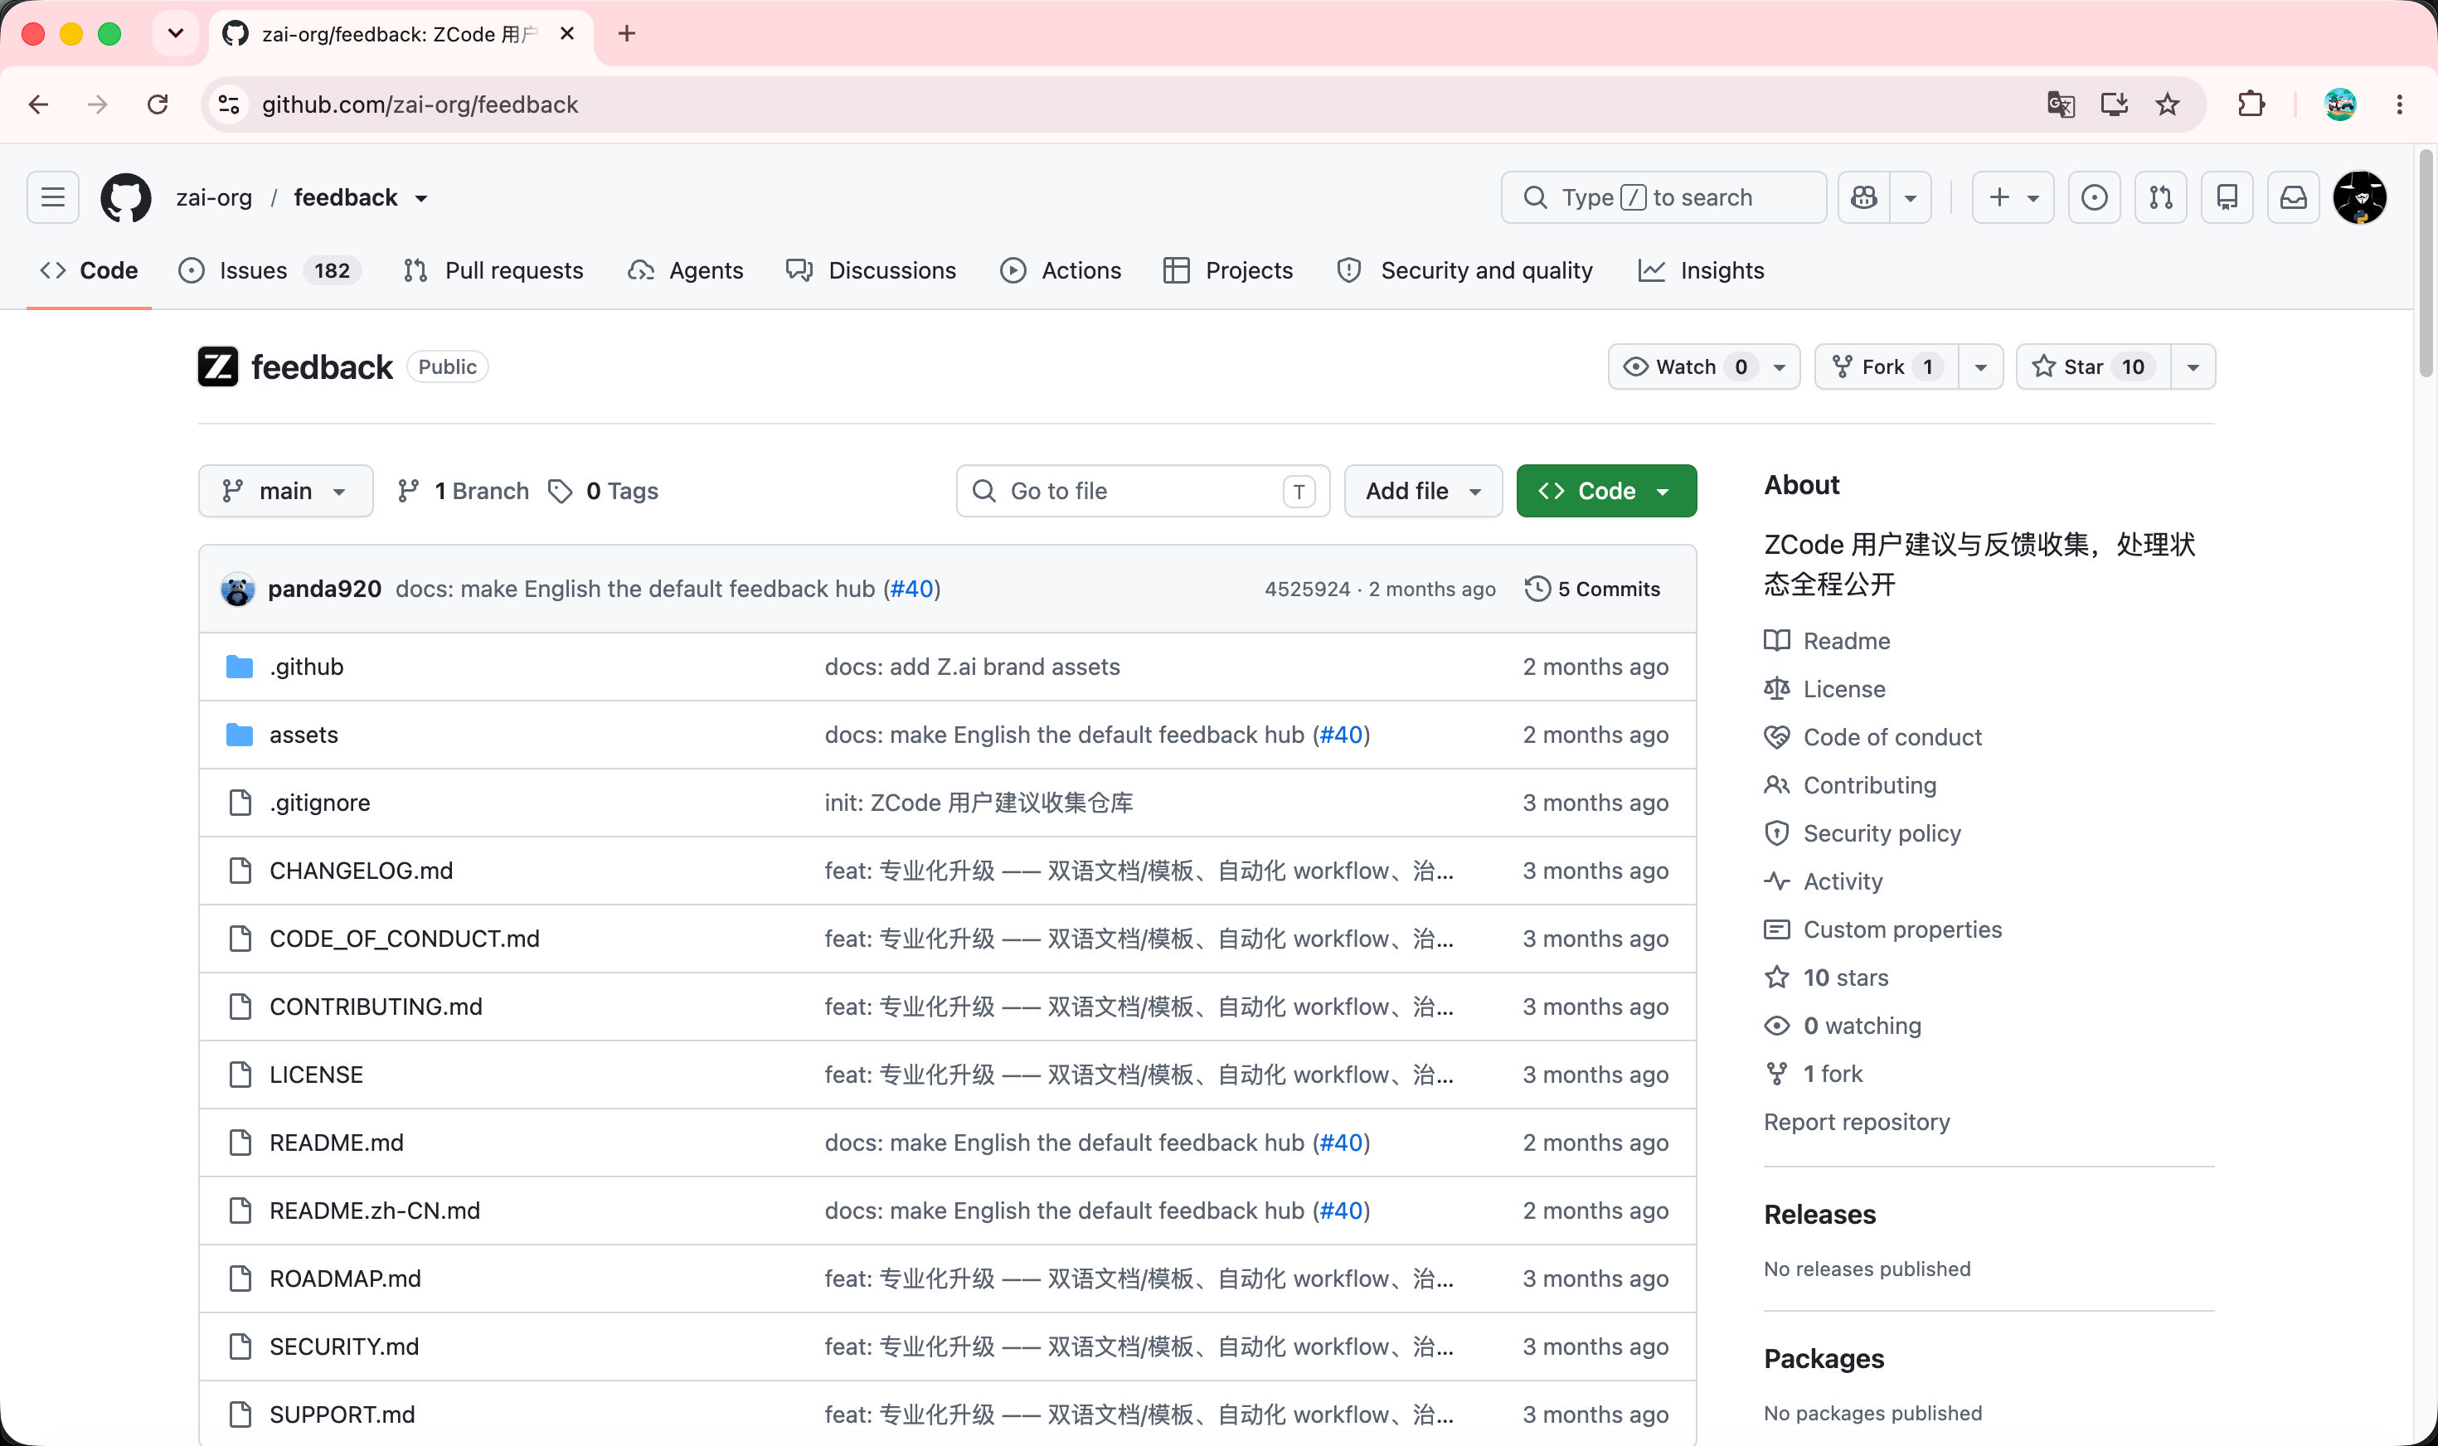Open the zai-org organization link
The image size is (2438, 1446).
click(213, 198)
